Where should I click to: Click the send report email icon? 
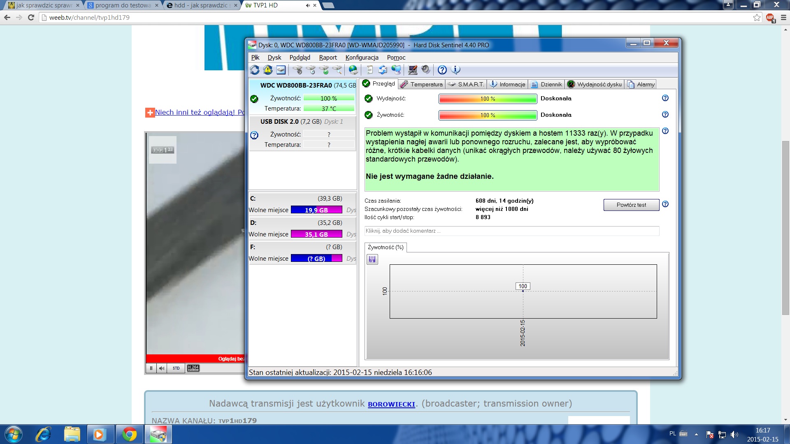pos(383,70)
